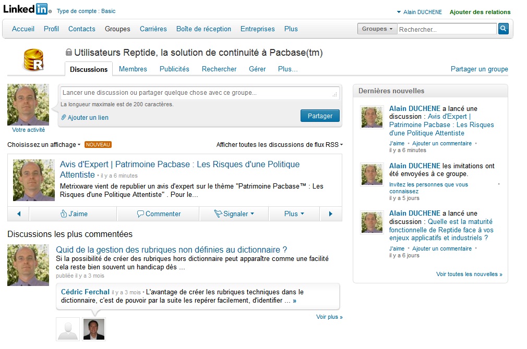
Task: Open the Profil menu
Action: point(51,29)
